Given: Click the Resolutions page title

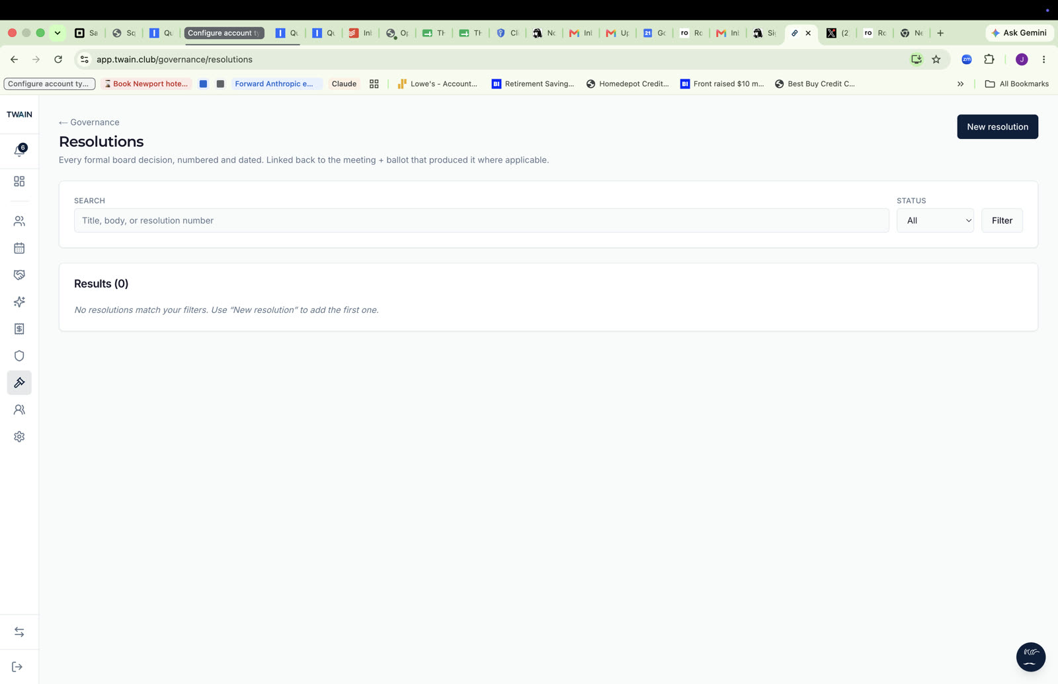Looking at the screenshot, I should 101,142.
